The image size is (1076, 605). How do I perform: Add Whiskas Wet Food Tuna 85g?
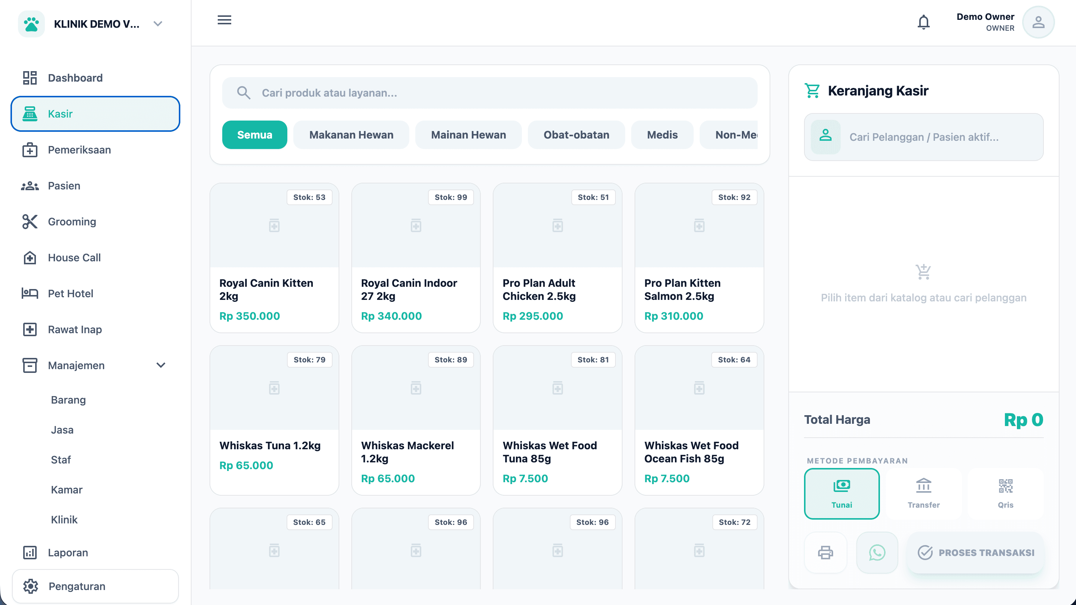click(557, 420)
